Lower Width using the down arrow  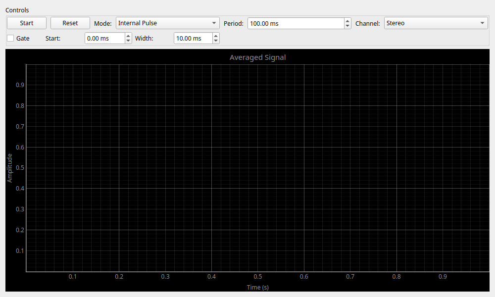point(216,41)
